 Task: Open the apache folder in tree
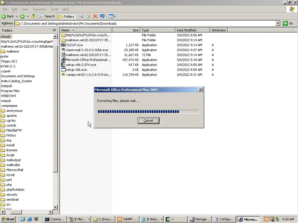(11, 116)
